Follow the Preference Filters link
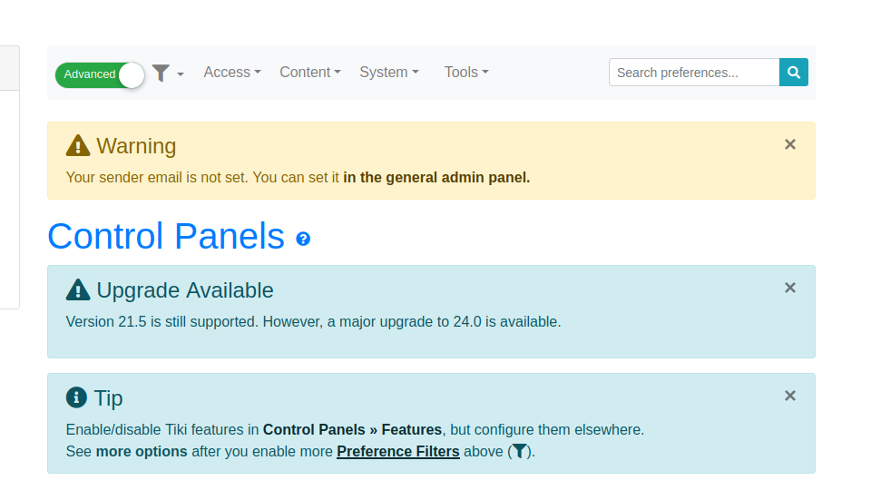Image resolution: width=871 pixels, height=490 pixels. (398, 452)
